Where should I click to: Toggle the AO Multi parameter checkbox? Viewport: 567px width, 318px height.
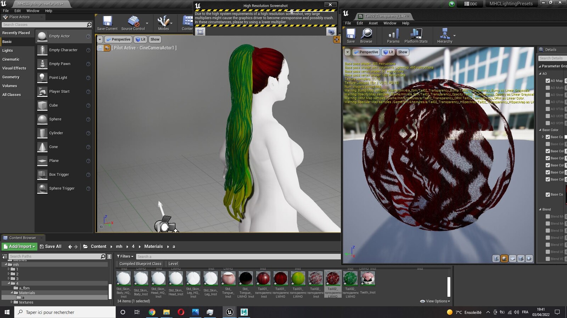(x=548, y=88)
